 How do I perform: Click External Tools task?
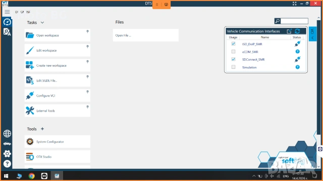tap(57, 111)
